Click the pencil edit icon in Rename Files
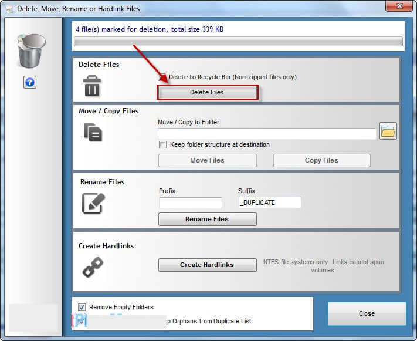 coord(93,203)
